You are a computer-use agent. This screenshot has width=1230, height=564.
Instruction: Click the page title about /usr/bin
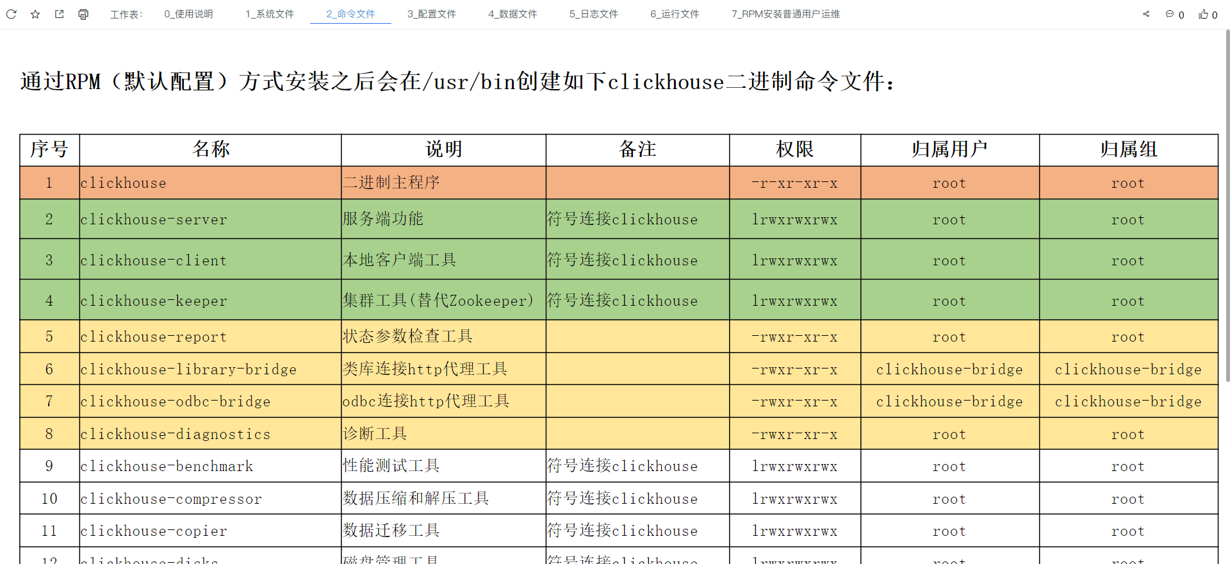click(457, 81)
